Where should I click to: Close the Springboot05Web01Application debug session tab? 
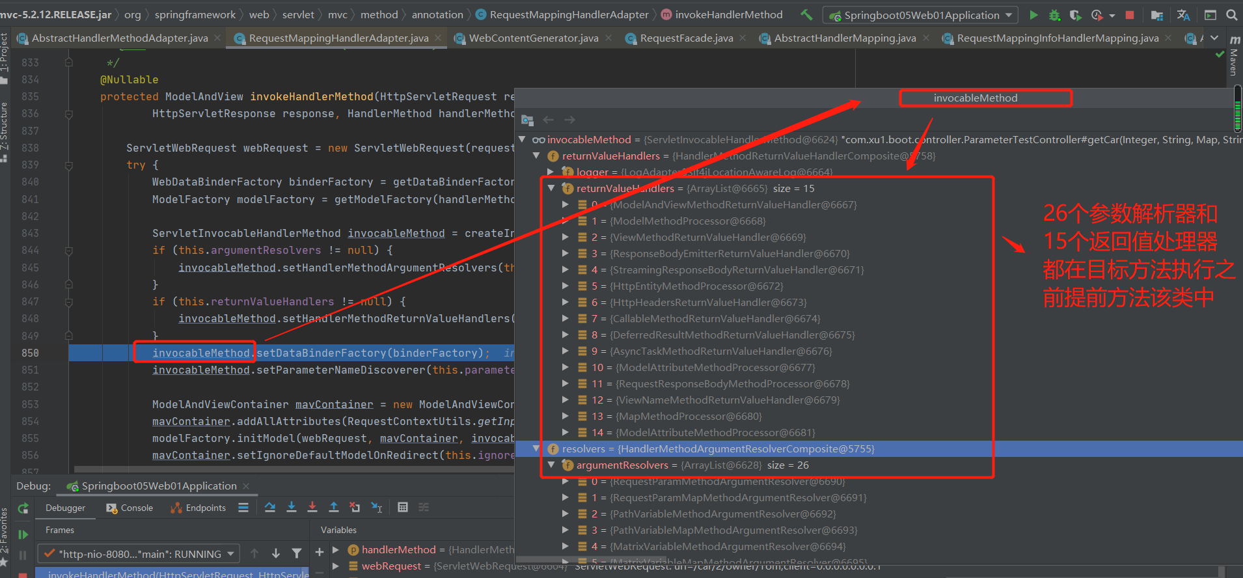(246, 486)
